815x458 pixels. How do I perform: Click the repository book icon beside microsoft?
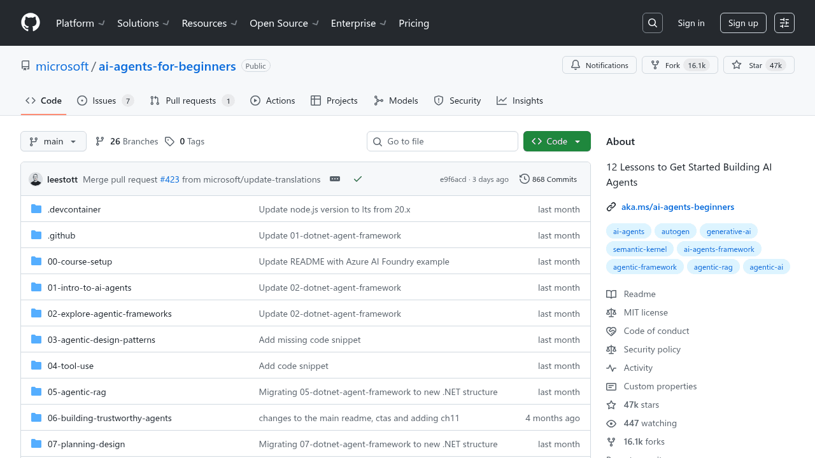(25, 65)
